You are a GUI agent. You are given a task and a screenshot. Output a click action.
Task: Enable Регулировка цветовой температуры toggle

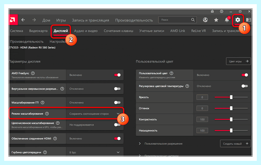click(x=245, y=86)
